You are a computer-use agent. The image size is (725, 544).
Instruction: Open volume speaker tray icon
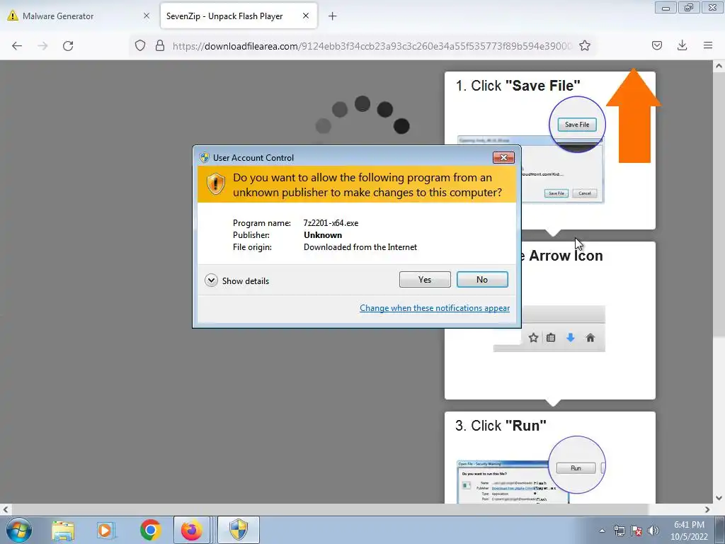pyautogui.click(x=653, y=531)
